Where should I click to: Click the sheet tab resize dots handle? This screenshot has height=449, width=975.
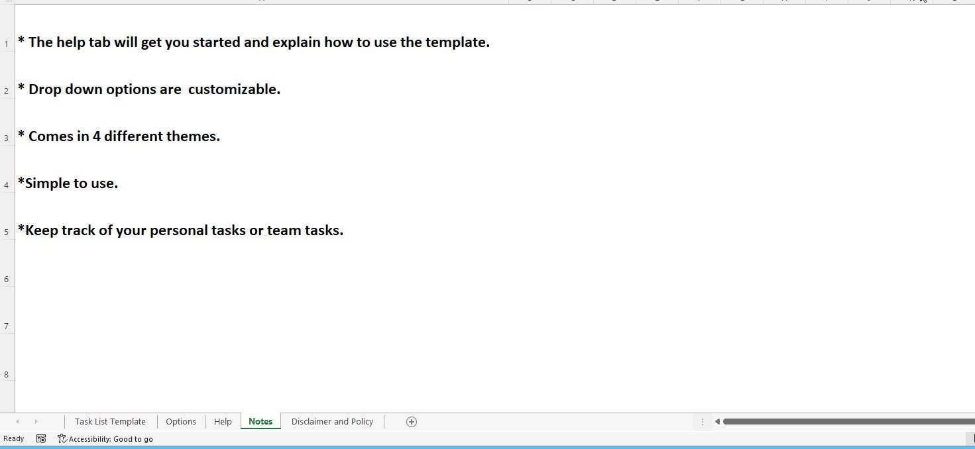click(x=702, y=421)
